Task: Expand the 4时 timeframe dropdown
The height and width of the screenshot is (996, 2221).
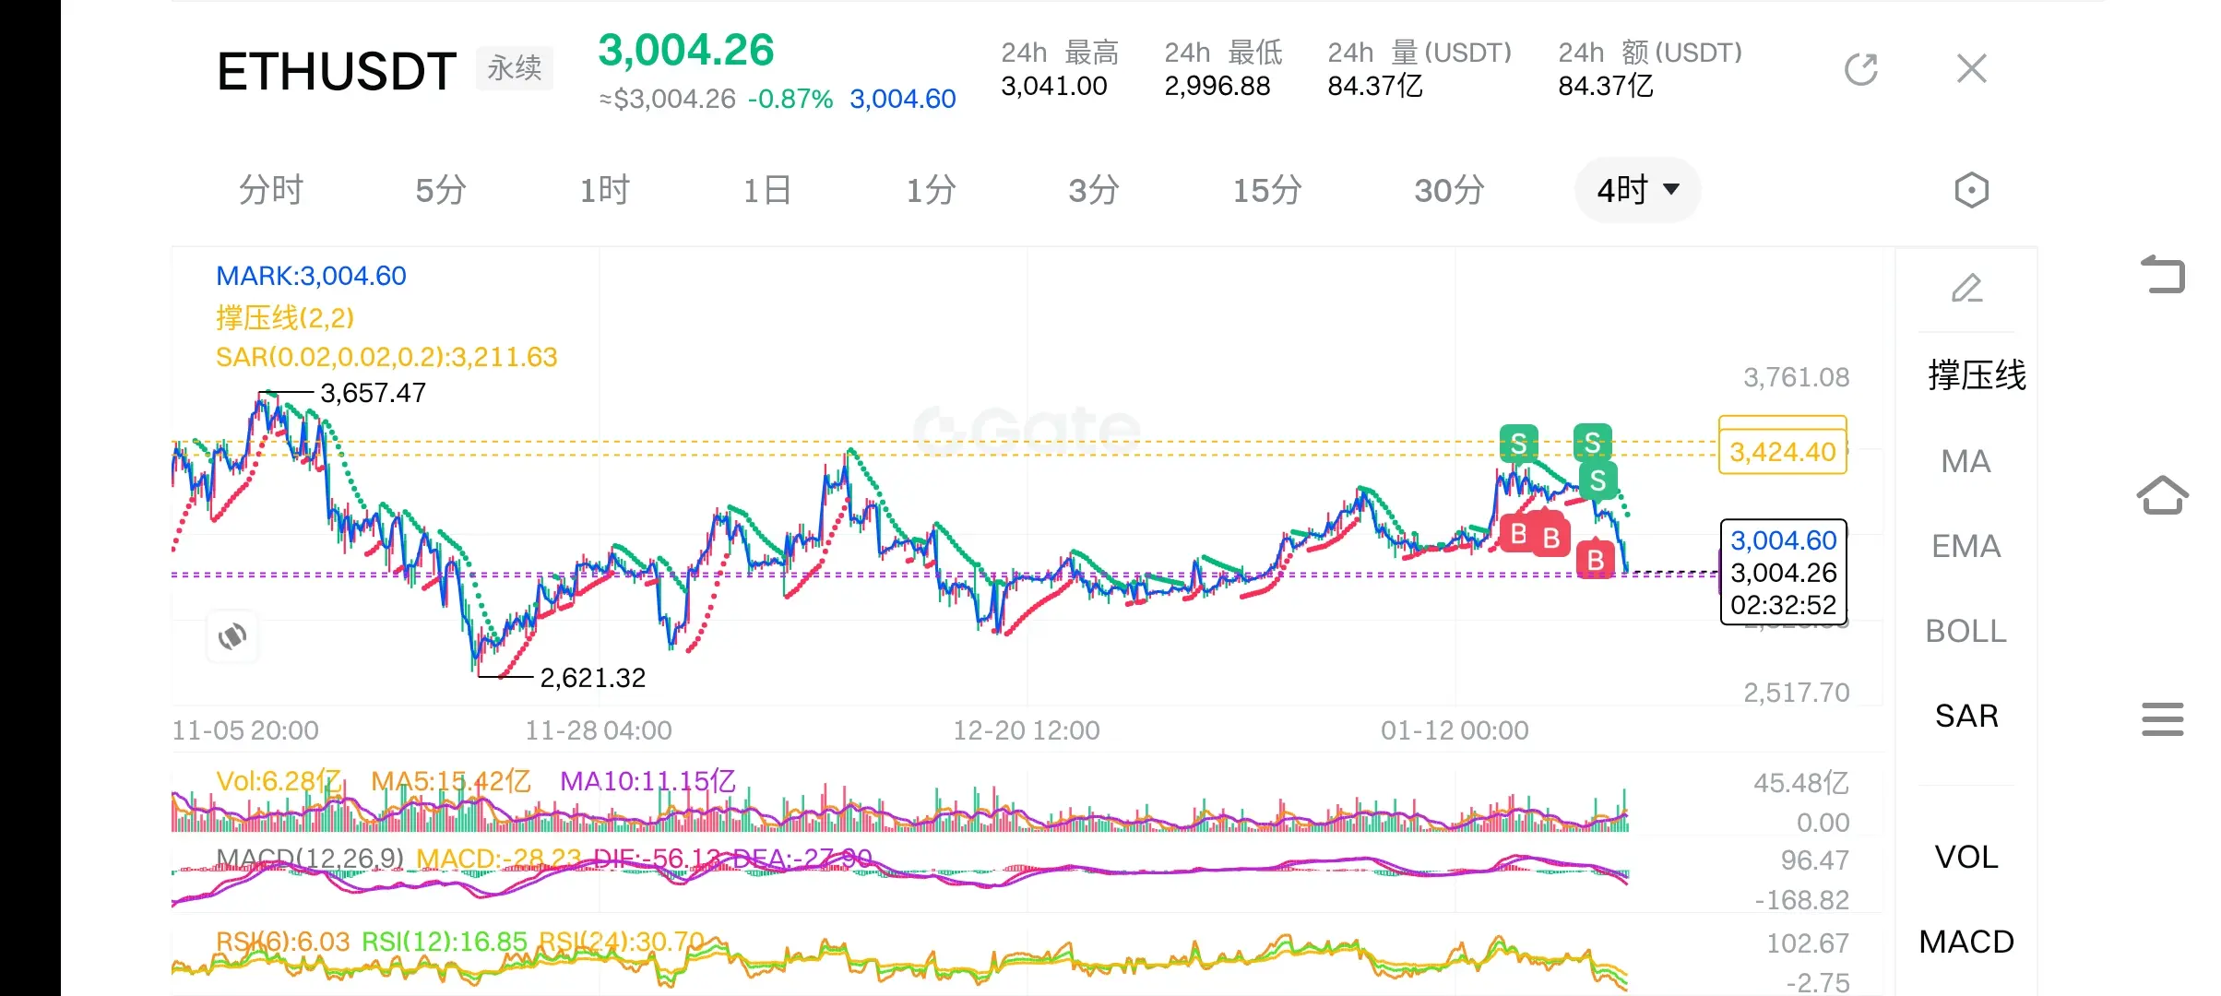Action: pyautogui.click(x=1637, y=190)
